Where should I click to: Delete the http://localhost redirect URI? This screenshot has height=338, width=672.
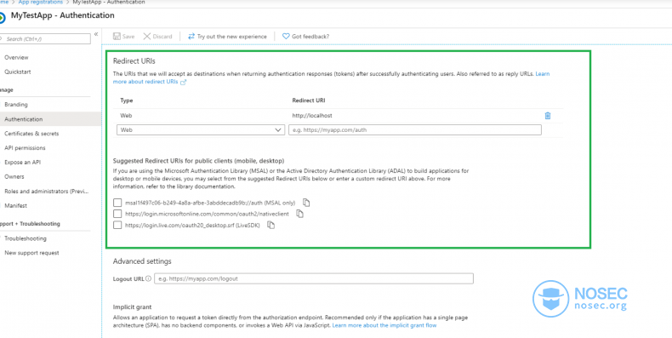coord(547,116)
